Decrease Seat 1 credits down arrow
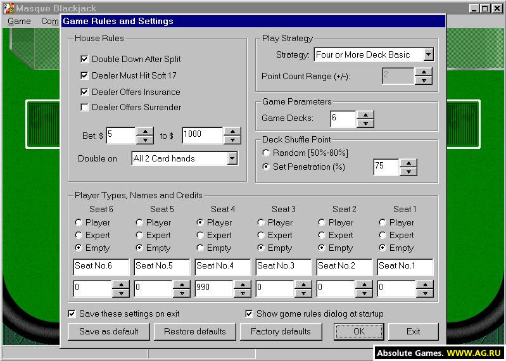The image size is (506, 361). 425,293
